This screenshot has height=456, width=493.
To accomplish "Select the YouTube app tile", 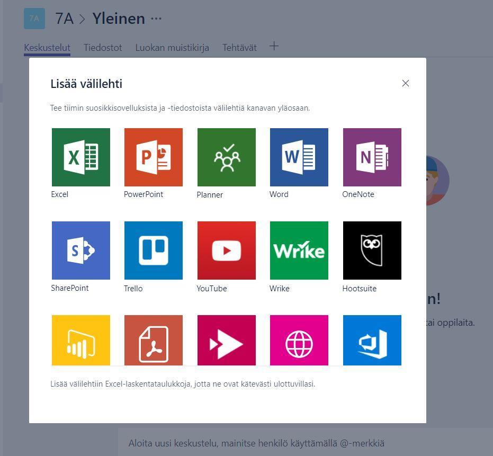I will point(227,251).
